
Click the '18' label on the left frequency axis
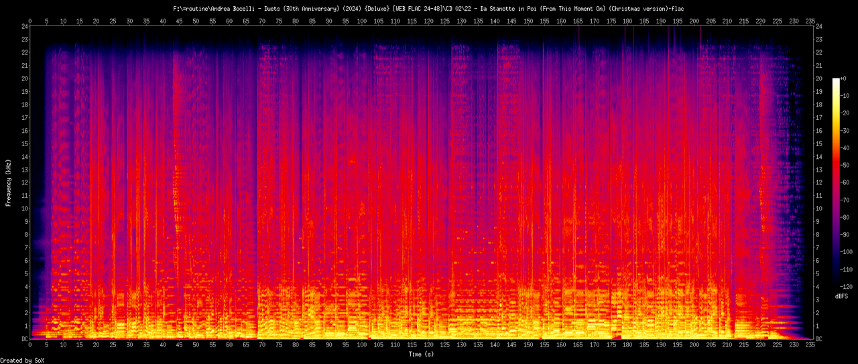pyautogui.click(x=25, y=105)
